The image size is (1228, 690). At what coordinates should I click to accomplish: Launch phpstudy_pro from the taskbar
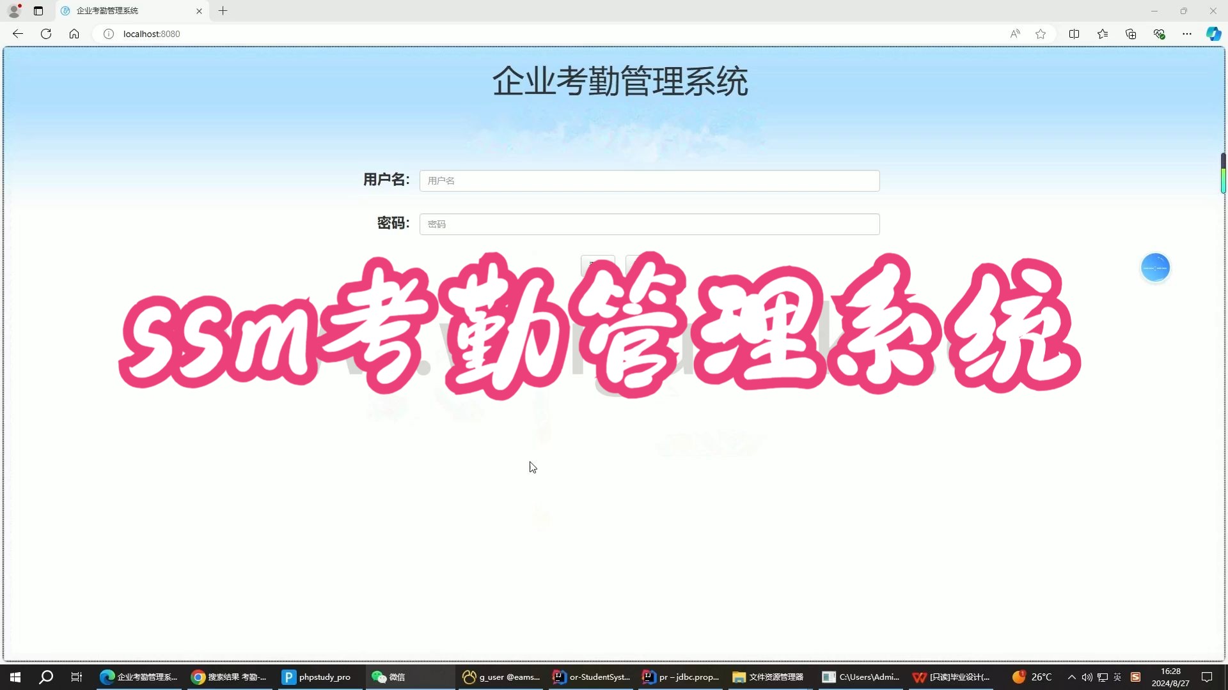tap(318, 677)
